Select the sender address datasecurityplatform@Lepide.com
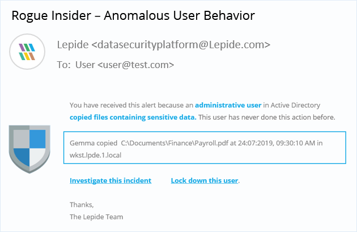357x232 pixels. 181,45
